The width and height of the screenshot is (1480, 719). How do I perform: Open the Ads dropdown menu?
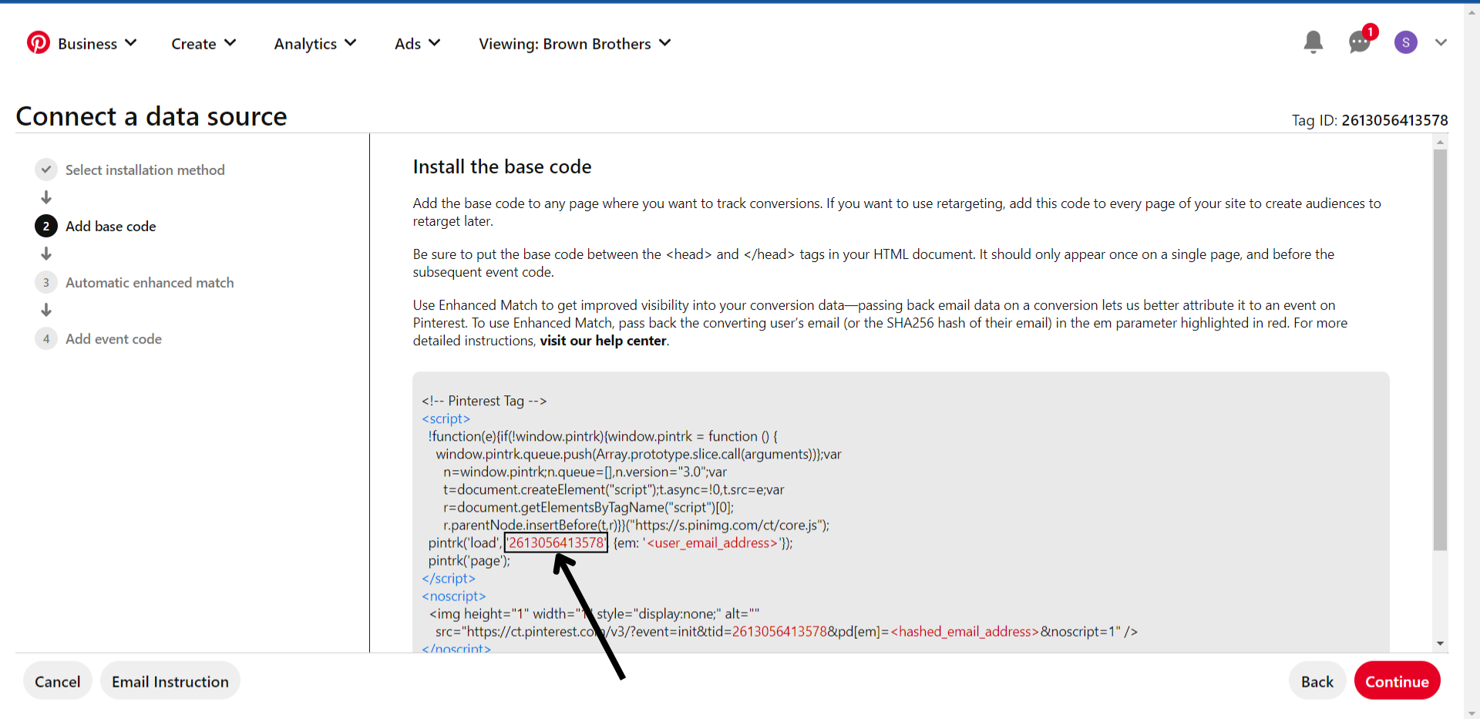tap(417, 44)
